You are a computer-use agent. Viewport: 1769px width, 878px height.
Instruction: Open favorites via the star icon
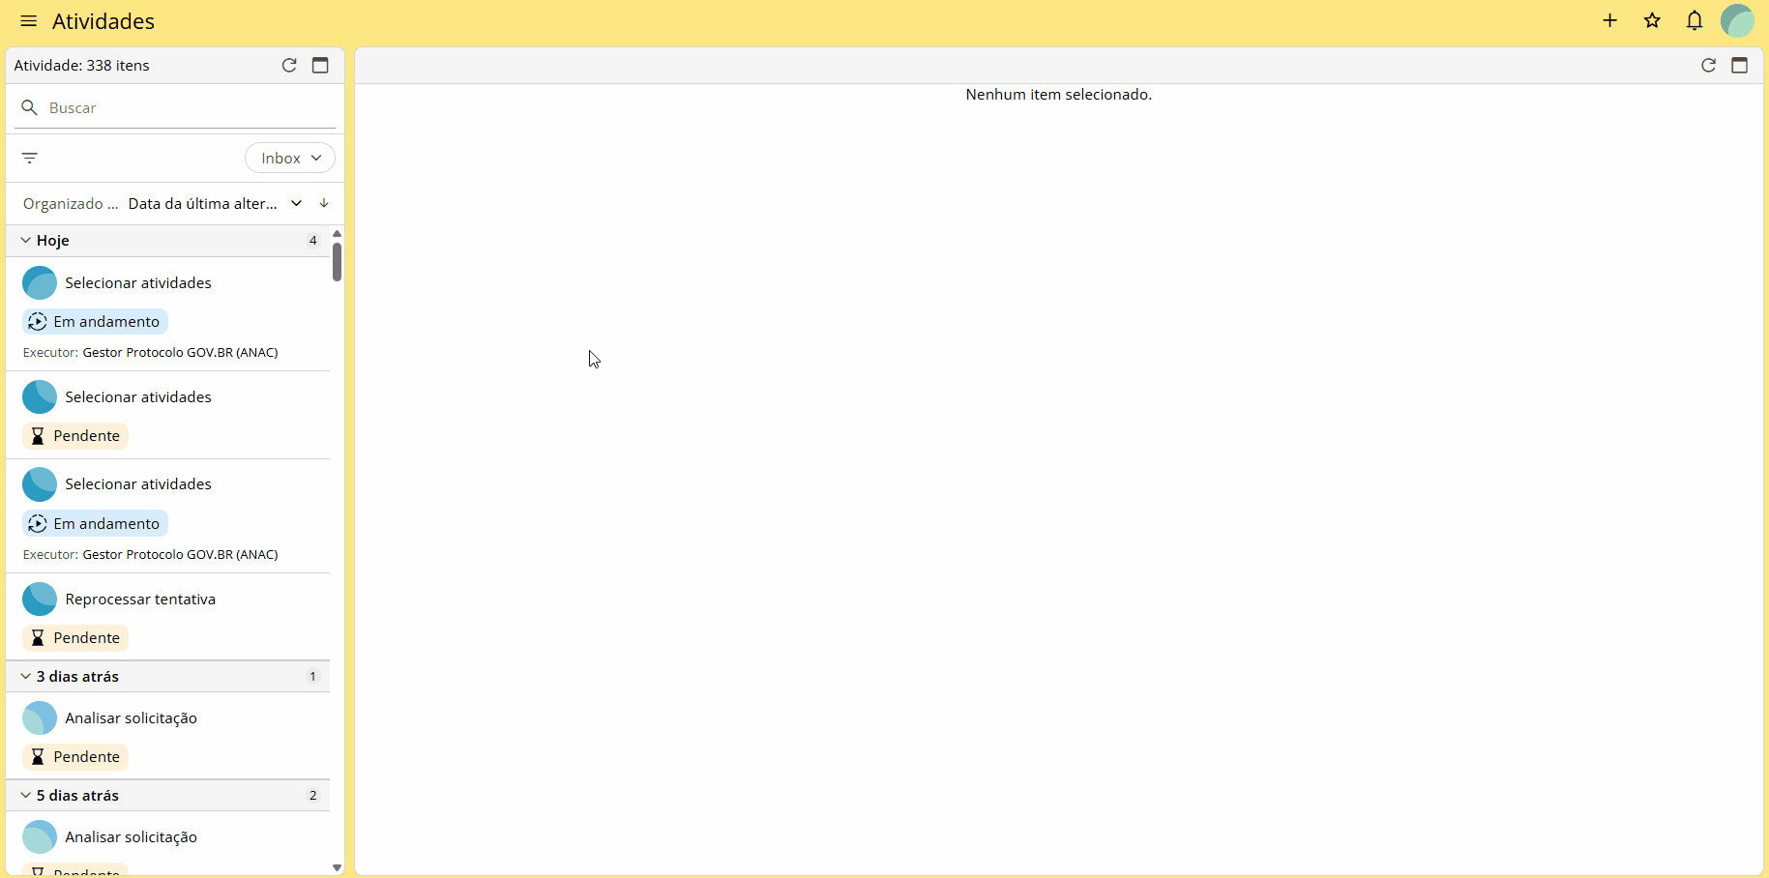(x=1652, y=20)
